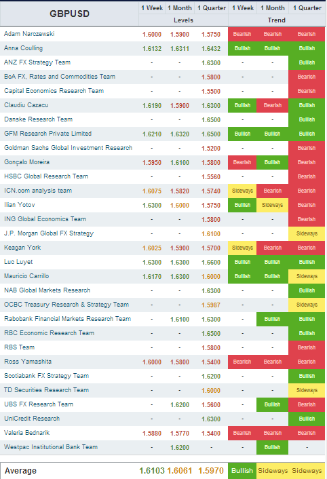
Task: Open RBC Economic Research Team link
Action: pyautogui.click(x=49, y=333)
